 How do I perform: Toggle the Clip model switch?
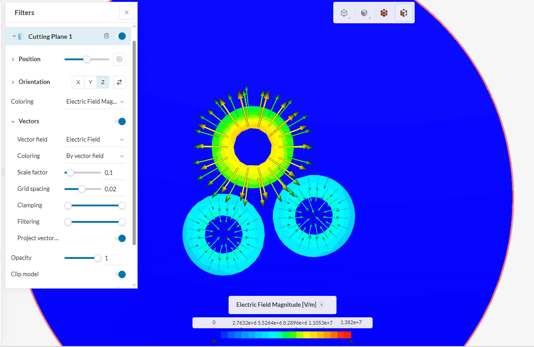pyautogui.click(x=121, y=274)
